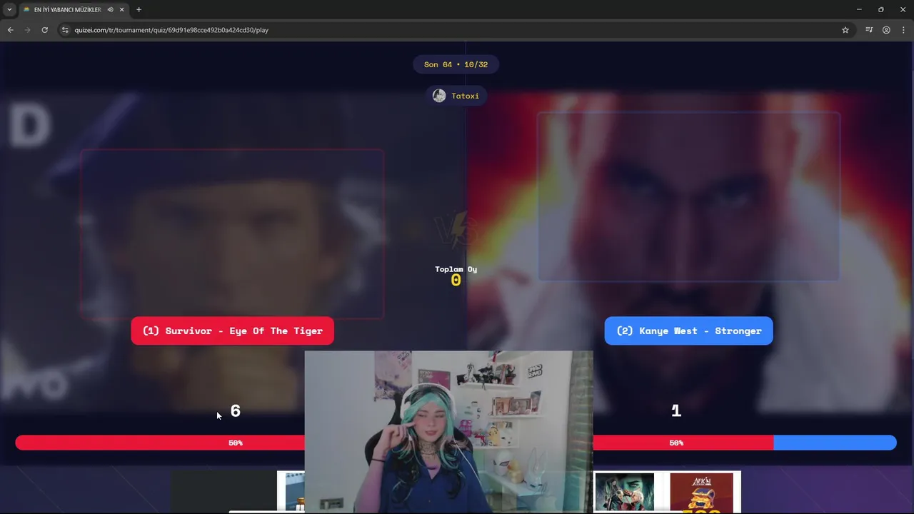The image size is (914, 514).
Task: Bookmark this page with star icon
Action: (845, 30)
